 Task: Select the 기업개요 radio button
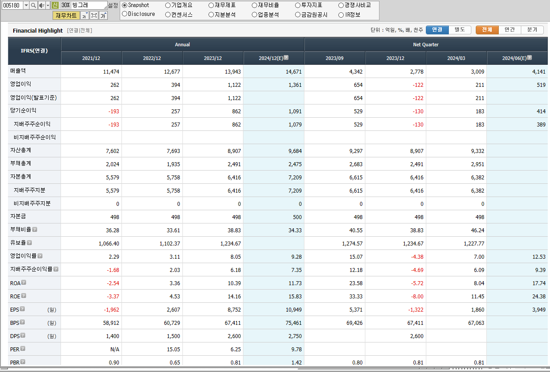point(168,5)
